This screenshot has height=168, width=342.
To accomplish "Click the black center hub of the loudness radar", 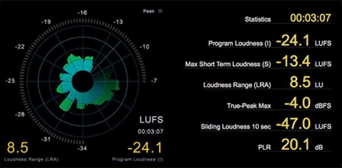I will pyautogui.click(x=83, y=81).
